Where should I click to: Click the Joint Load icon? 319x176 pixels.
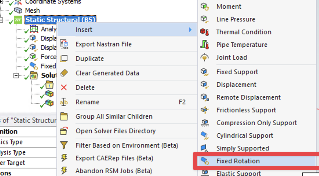[x=205, y=57]
